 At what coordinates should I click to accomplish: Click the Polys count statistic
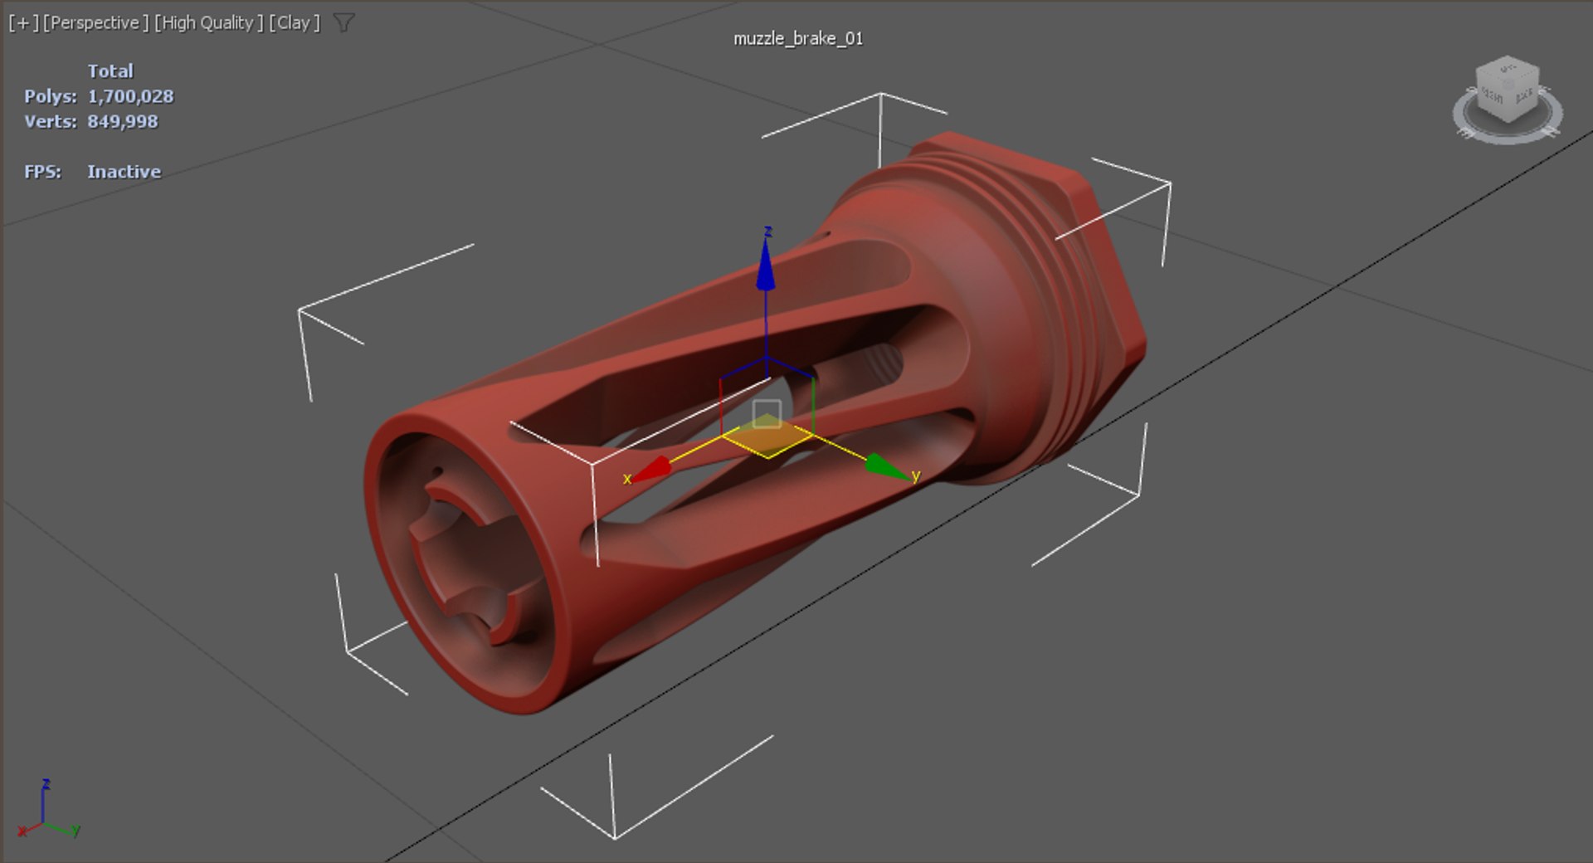coord(99,96)
